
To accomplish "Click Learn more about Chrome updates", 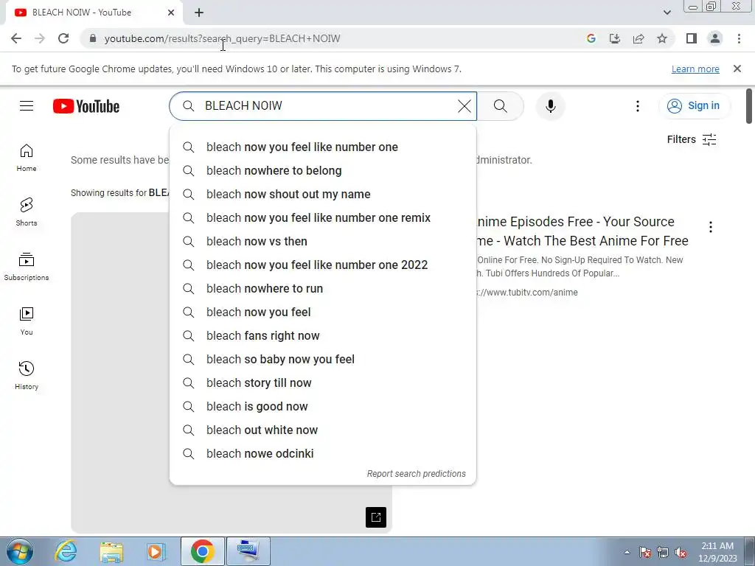I will 695,69.
